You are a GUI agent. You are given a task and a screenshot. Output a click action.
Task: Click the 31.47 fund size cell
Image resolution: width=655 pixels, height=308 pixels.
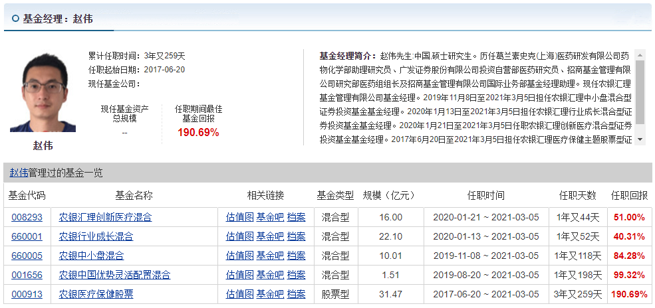pyautogui.click(x=390, y=294)
